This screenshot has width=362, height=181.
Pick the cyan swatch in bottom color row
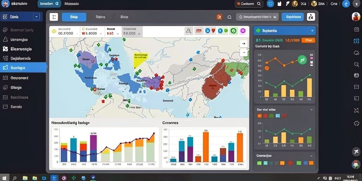click(x=265, y=163)
